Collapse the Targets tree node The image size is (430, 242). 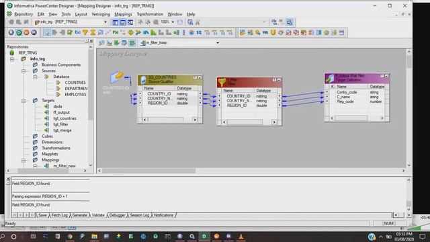pos(24,101)
